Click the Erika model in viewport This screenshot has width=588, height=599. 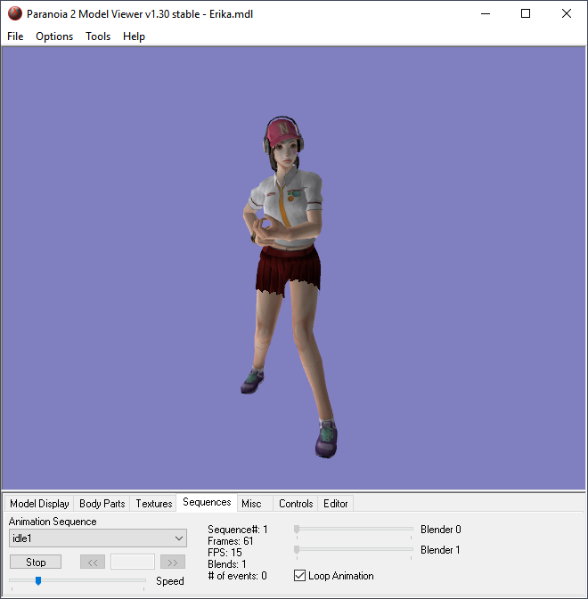click(288, 287)
